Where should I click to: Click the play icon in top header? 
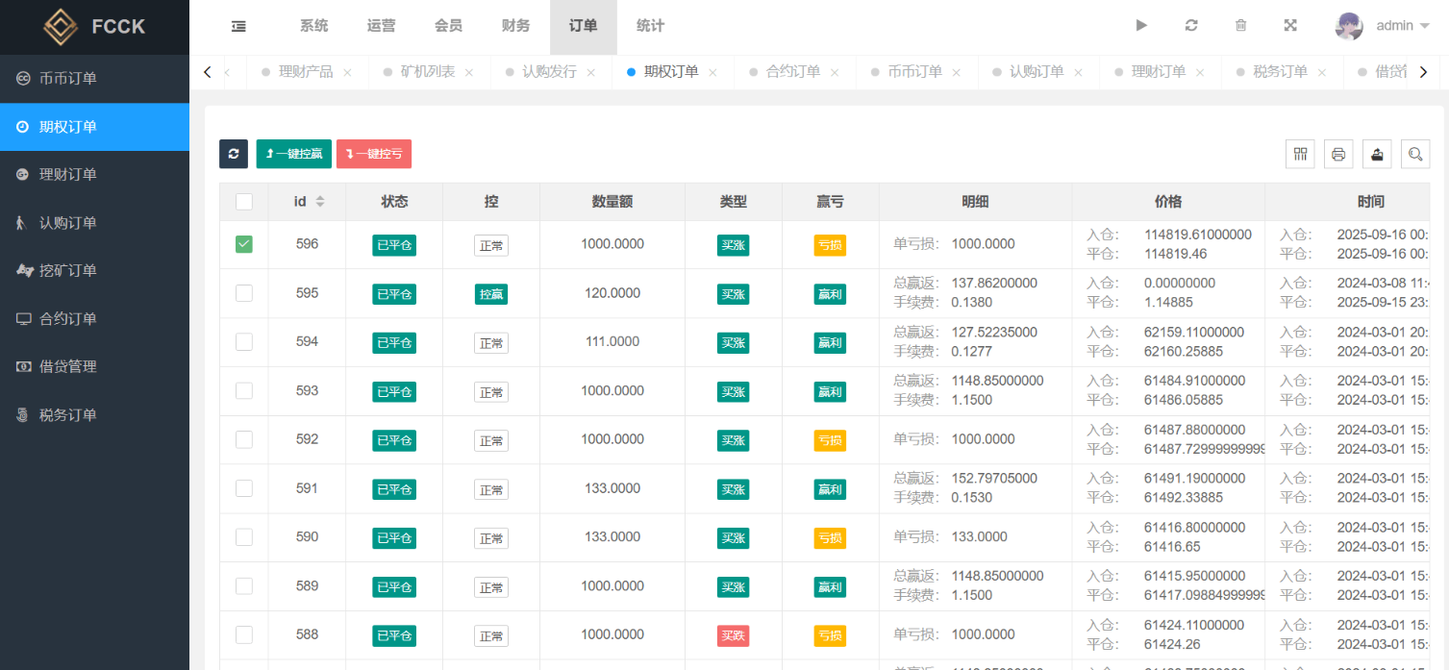(x=1141, y=26)
